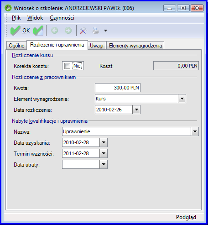The width and height of the screenshot is (208, 225).
Task: Toggle the Korekta kosztu checkbox
Action: (x=67, y=66)
